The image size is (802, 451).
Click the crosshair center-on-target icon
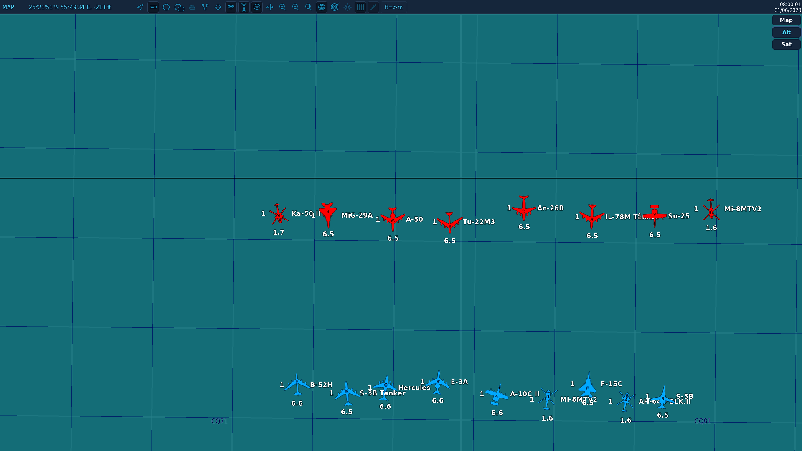click(x=218, y=7)
